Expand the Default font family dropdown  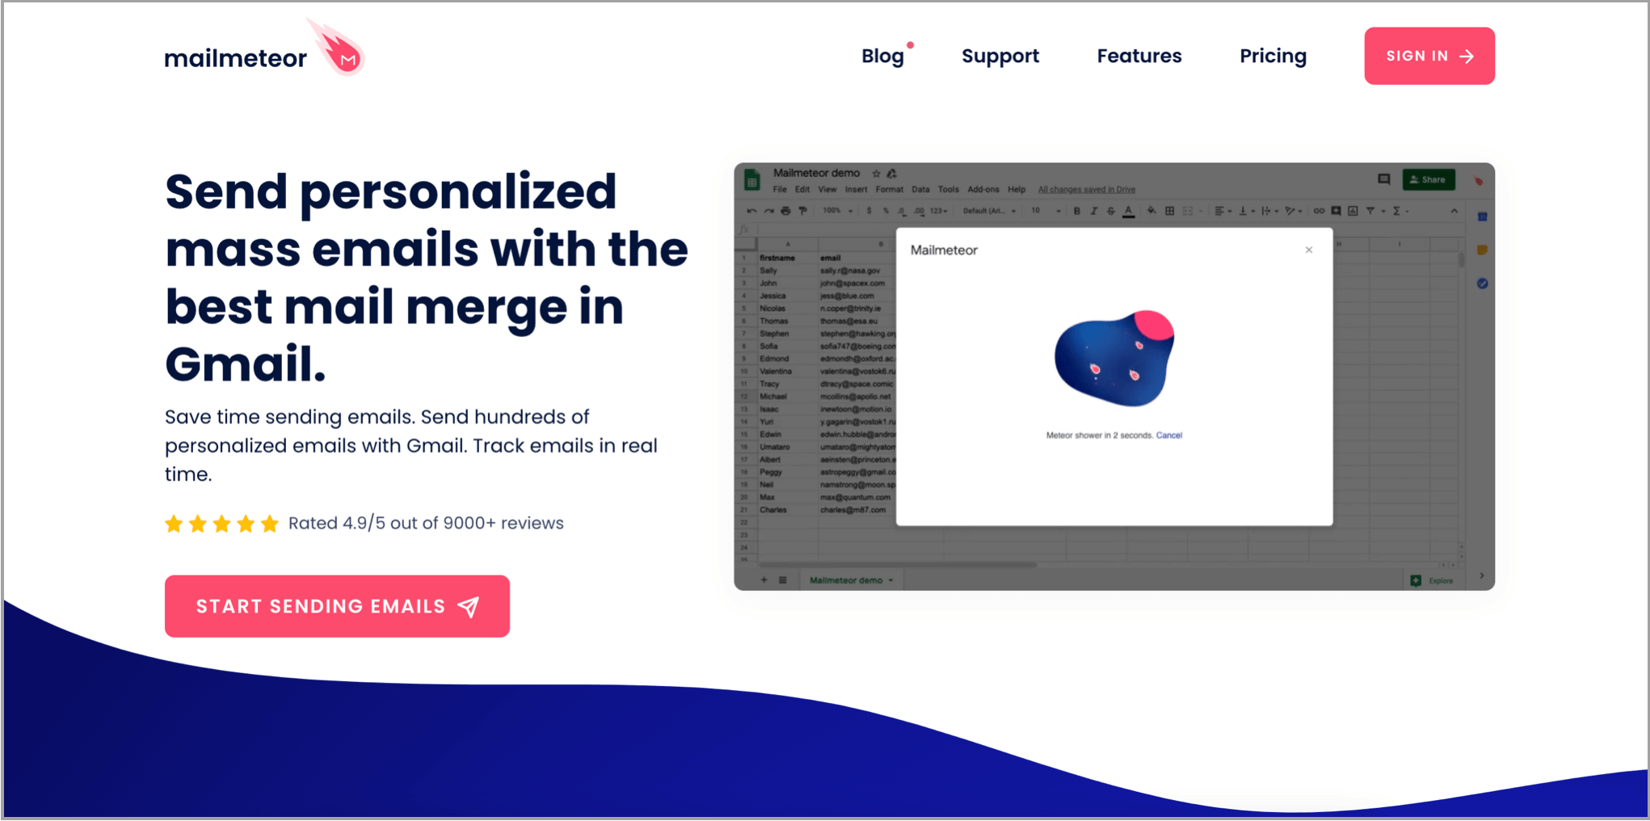(x=989, y=211)
